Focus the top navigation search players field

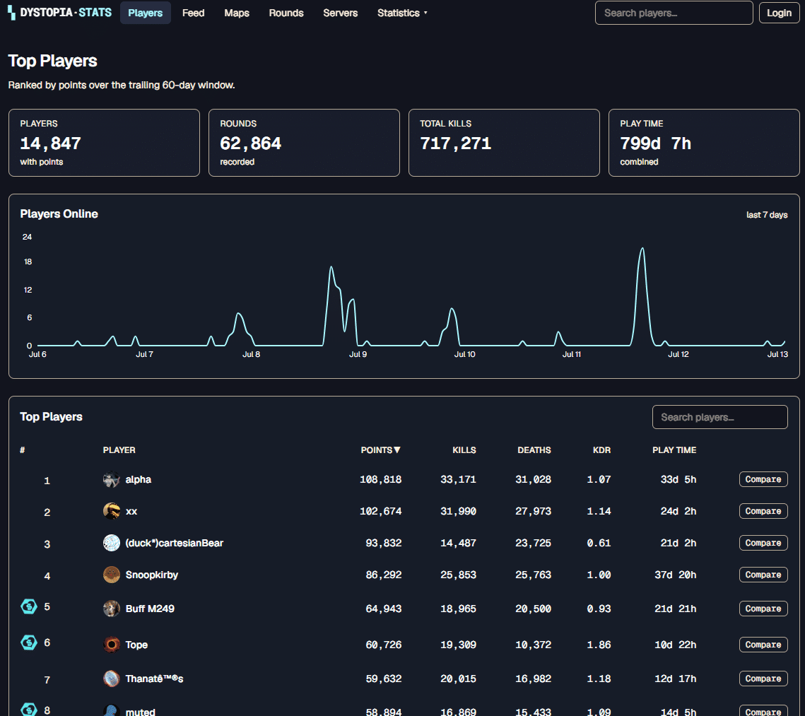click(674, 13)
